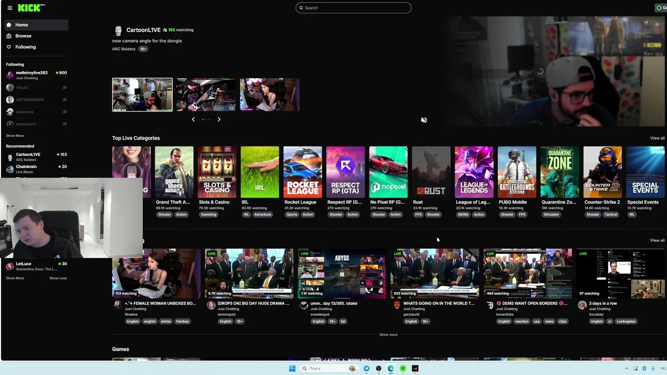Go to next featured carousel slide
Image resolution: width=667 pixels, height=375 pixels.
click(x=219, y=119)
